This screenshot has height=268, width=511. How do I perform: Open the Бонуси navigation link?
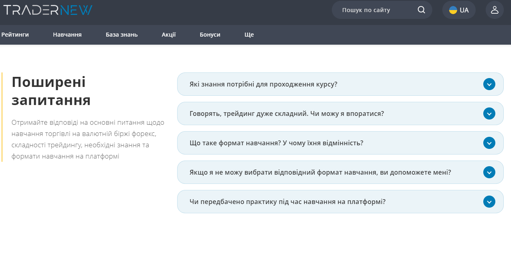tap(210, 35)
